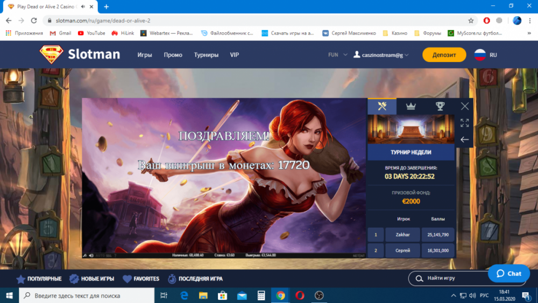Viewport: 538px width, 303px height.
Task: Close the tournament side panel
Action: [465, 106]
